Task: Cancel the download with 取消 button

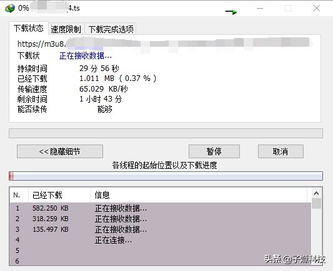Action: click(281, 151)
